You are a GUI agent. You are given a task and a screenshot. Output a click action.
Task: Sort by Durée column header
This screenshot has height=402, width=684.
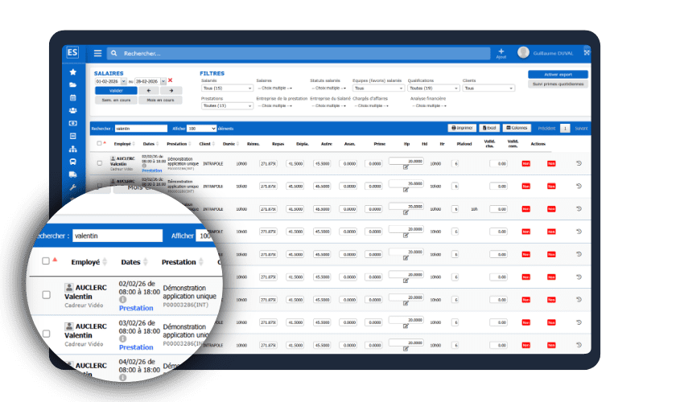tap(231, 144)
